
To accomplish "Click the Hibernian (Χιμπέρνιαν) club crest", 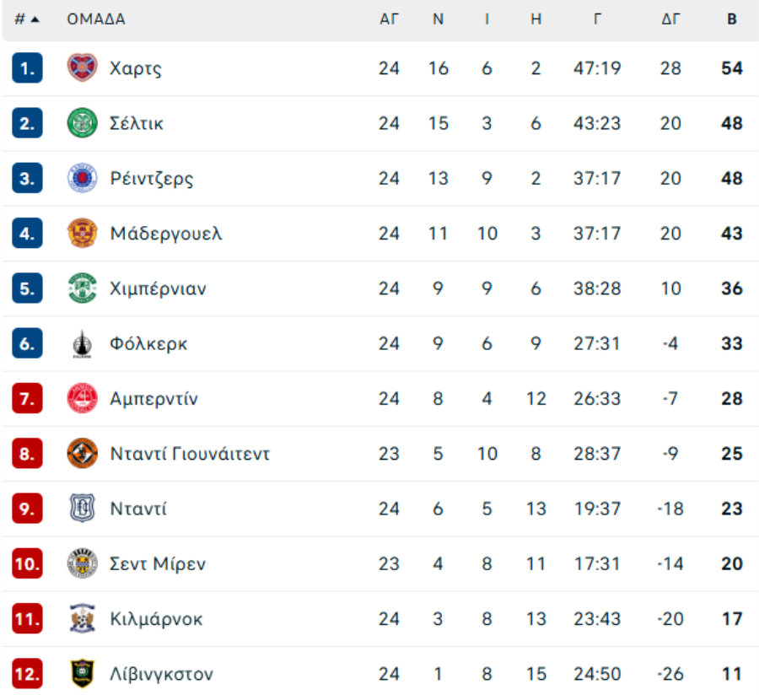I will 82,288.
